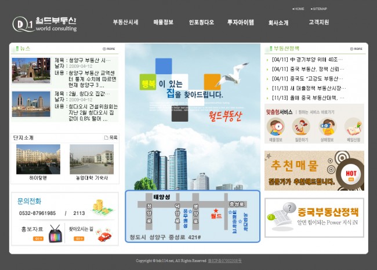Open the 회사소개 menu

point(278,23)
